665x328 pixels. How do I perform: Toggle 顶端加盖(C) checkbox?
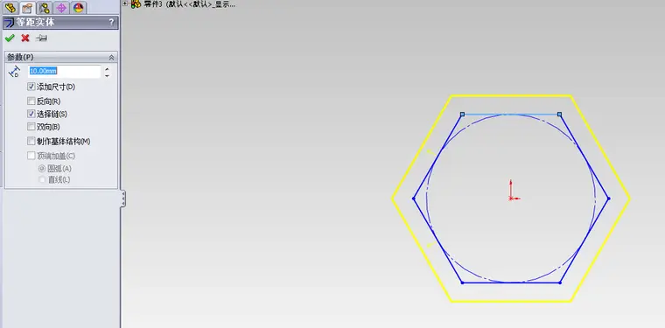31,156
